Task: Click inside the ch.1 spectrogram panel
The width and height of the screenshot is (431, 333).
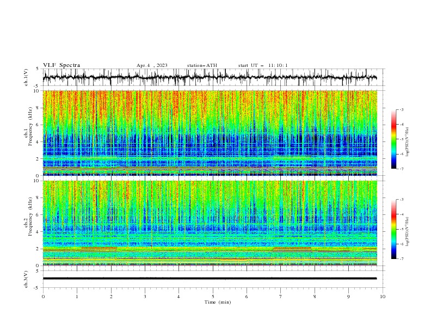Action: click(210, 133)
